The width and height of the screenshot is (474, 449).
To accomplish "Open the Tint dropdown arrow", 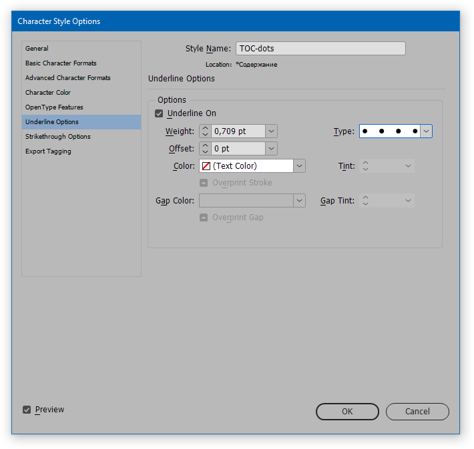I will [x=408, y=166].
